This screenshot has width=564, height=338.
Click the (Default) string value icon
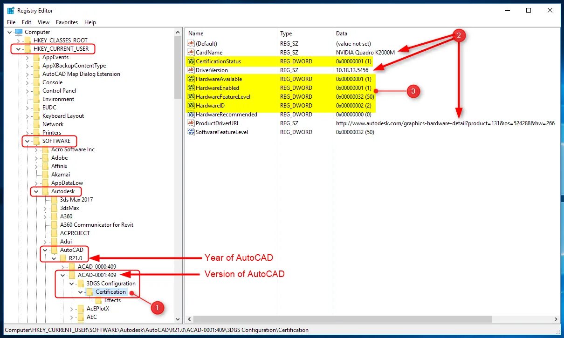(x=191, y=43)
